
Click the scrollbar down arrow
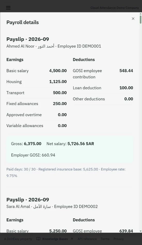141,231
